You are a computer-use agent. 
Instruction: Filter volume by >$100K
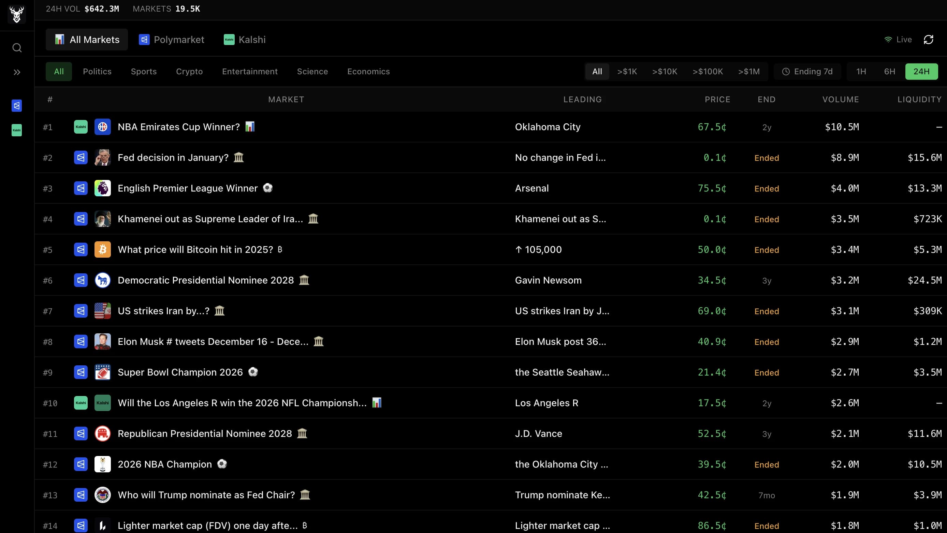pyautogui.click(x=708, y=71)
